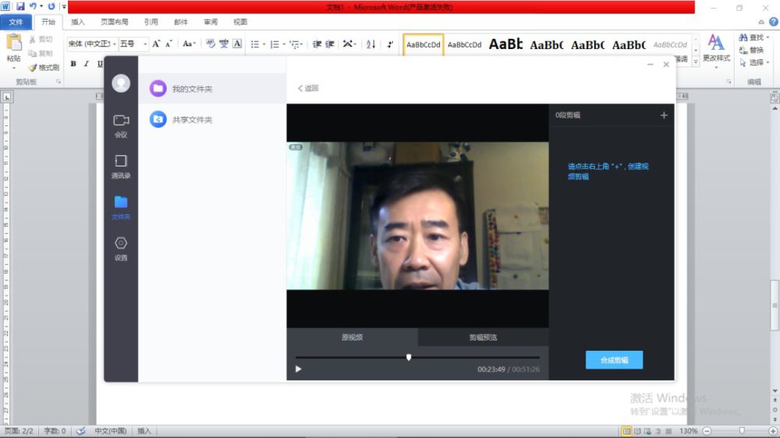Click the plus icon to add clip
The width and height of the screenshot is (780, 438).
(x=664, y=115)
